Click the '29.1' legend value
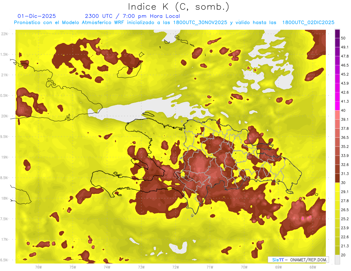 pos(345,192)
